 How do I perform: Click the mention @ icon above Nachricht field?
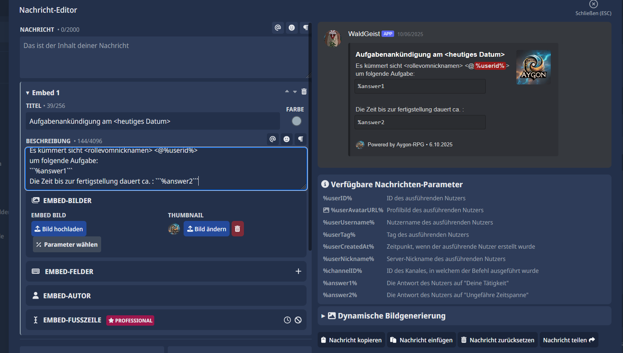(x=278, y=28)
